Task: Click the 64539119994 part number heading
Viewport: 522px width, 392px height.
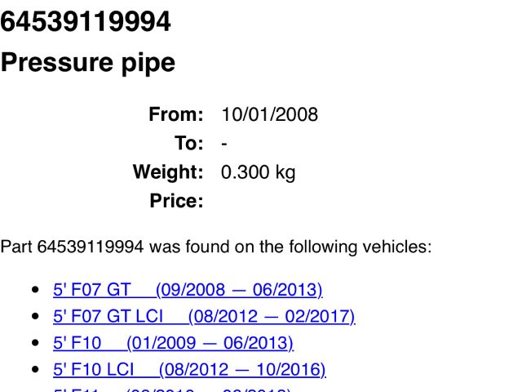Action: [x=86, y=22]
